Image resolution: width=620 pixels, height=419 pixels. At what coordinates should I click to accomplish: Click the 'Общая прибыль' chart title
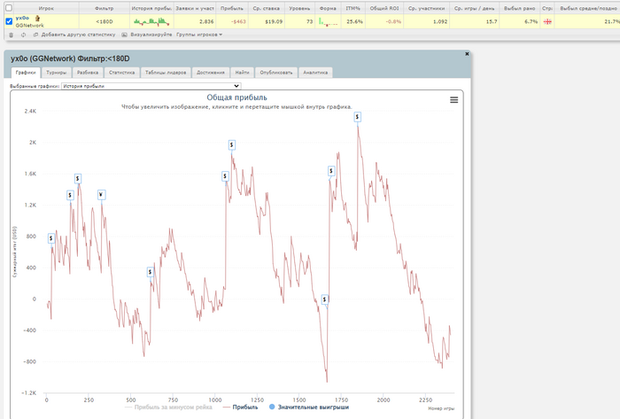[x=236, y=97]
